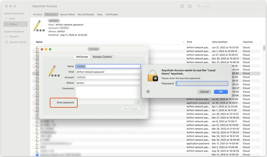Sort list by Kind column
This screenshot has width=267, height=157.
189,42
